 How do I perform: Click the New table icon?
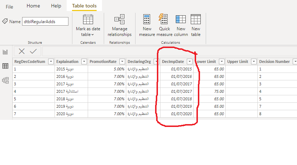(196, 19)
